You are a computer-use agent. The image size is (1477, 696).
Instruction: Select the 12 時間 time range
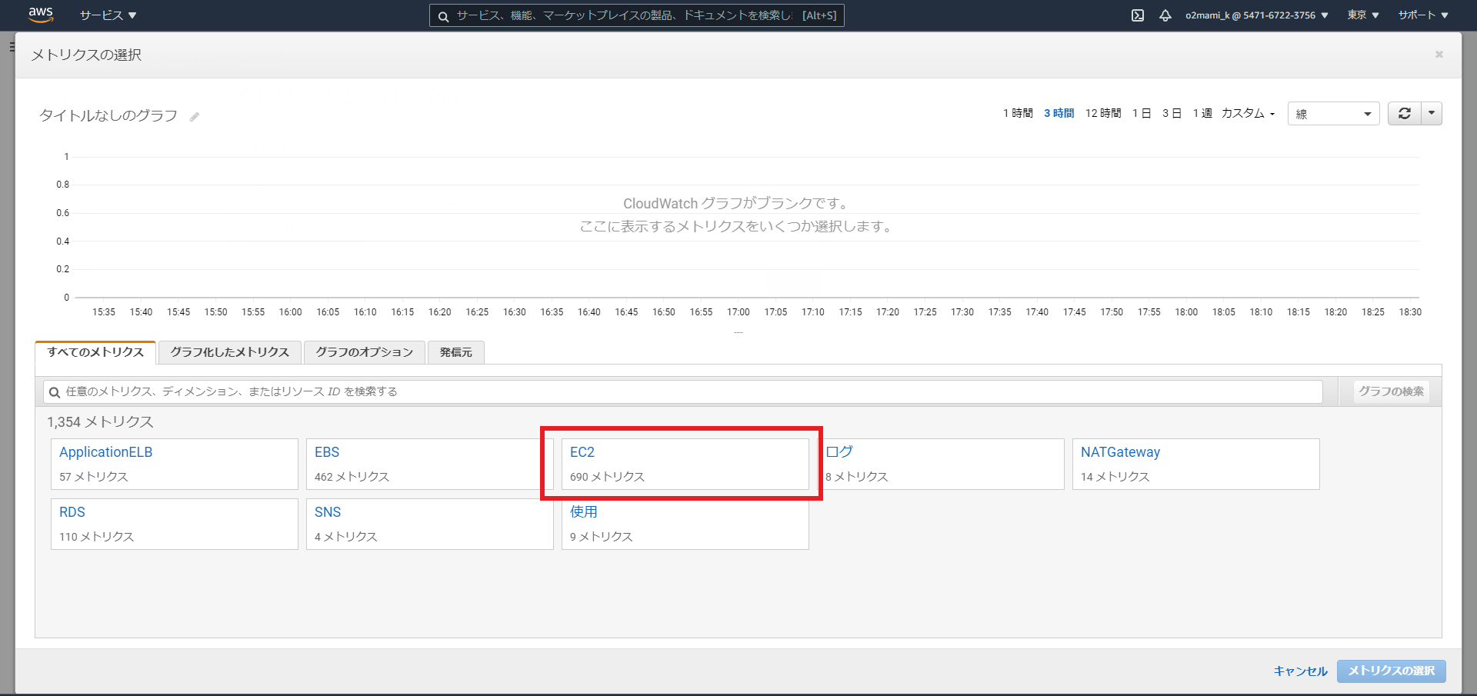point(1103,114)
